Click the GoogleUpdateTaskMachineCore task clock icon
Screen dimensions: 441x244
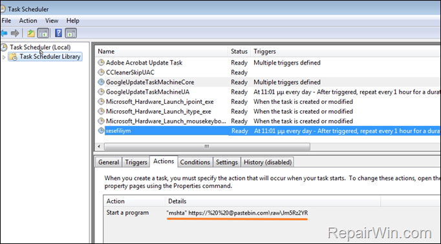pyautogui.click(x=101, y=82)
